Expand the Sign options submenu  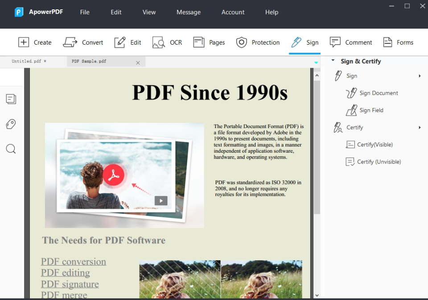pos(419,75)
